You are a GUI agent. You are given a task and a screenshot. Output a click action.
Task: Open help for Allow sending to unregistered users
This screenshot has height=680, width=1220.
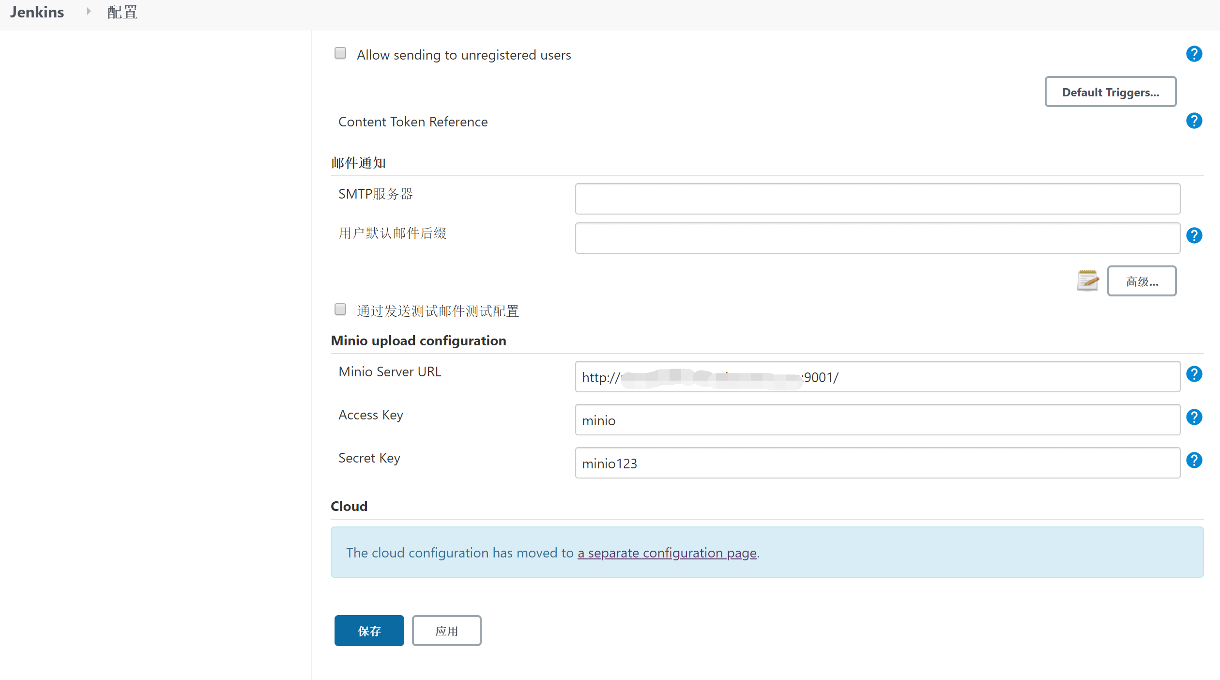pos(1194,54)
